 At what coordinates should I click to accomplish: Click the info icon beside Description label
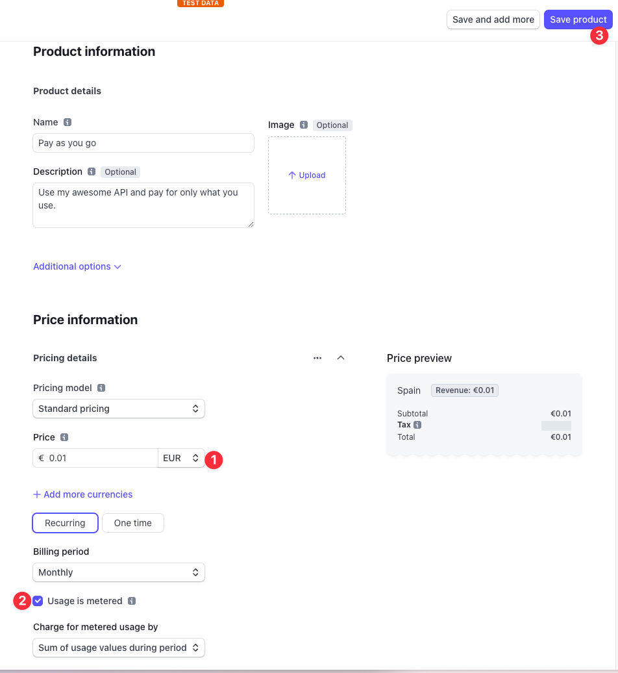92,171
